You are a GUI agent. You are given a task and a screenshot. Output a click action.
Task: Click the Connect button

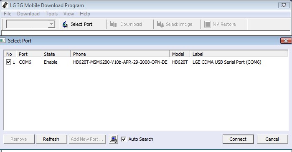pyautogui.click(x=238, y=139)
